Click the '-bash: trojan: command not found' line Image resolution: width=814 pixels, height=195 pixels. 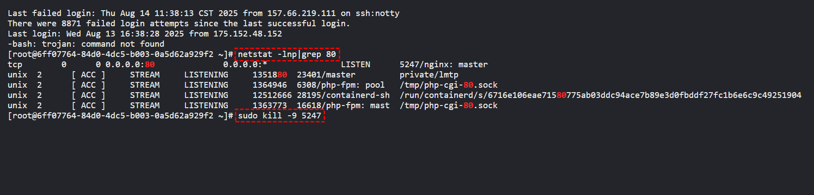pos(86,44)
